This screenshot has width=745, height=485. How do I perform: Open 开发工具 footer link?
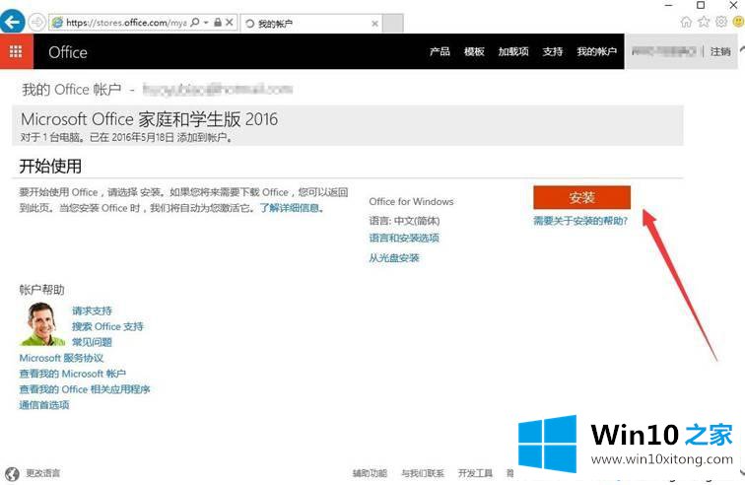pos(475,473)
